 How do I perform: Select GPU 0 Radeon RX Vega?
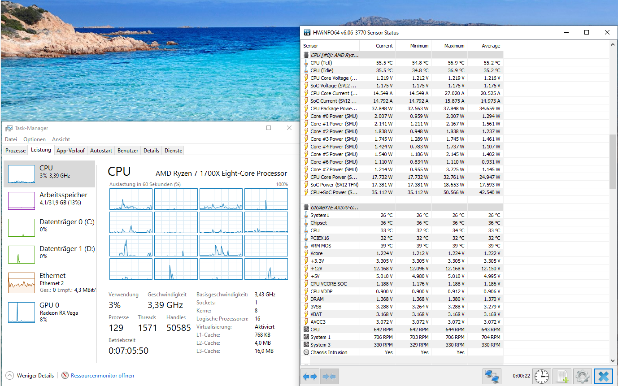[x=49, y=312]
